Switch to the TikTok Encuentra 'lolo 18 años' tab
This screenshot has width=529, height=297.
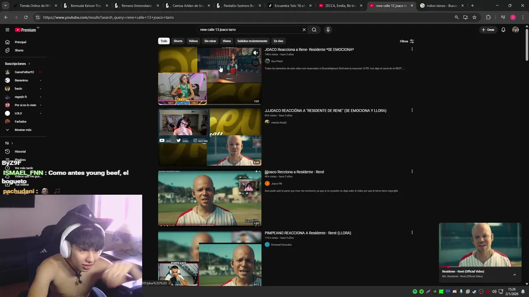click(x=290, y=6)
